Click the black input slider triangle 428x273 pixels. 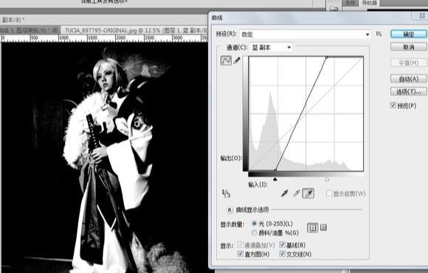click(275, 179)
